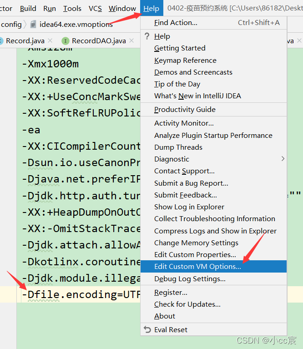The width and height of the screenshot is (303, 349).
Task: Click the -Dsun.io.useCanonPr line
Action: [x=81, y=163]
